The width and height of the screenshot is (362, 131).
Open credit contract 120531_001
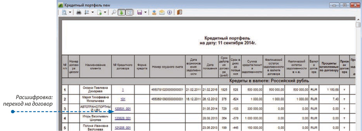coord(123,109)
